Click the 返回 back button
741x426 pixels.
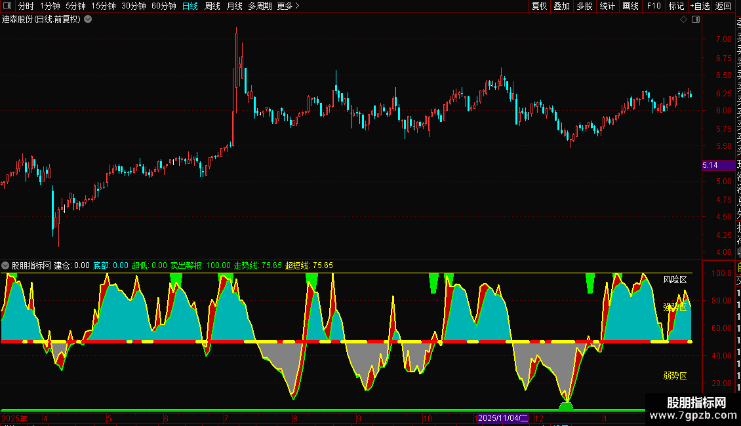(723, 6)
